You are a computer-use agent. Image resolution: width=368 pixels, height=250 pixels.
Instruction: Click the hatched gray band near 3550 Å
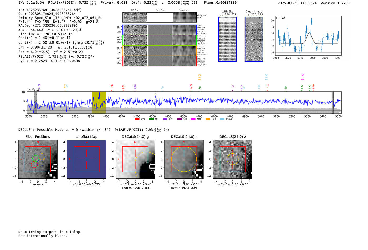click(x=35, y=102)
